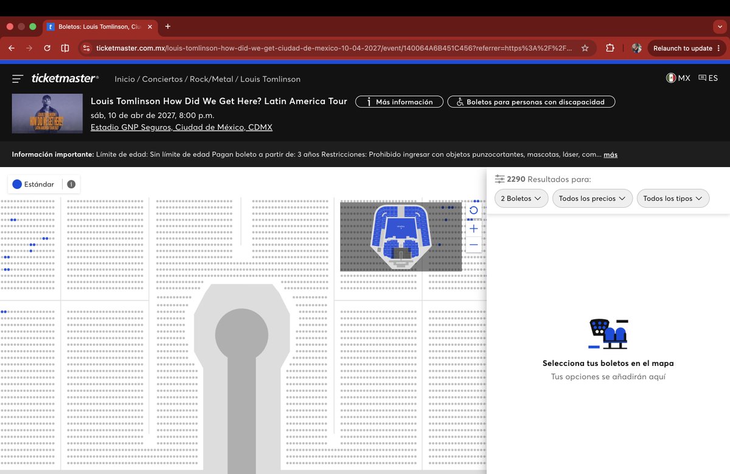Expand important info with the más link
This screenshot has height=474, width=730.
[x=610, y=154]
